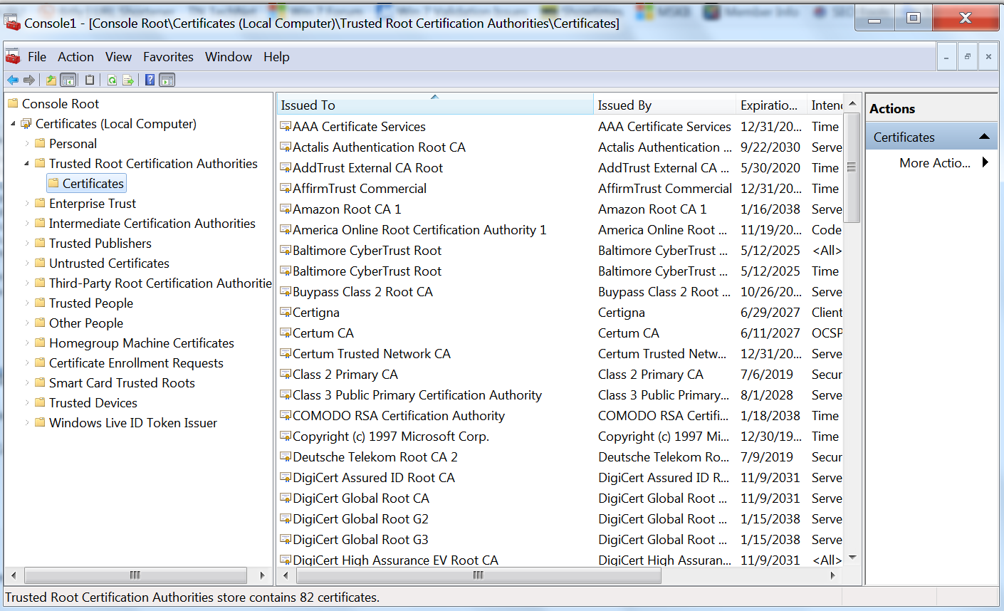The width and height of the screenshot is (1004, 611).
Task: Open the Action menu
Action: tap(75, 57)
